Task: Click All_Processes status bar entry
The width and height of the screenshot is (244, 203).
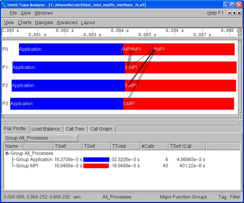Action: (x=117, y=197)
